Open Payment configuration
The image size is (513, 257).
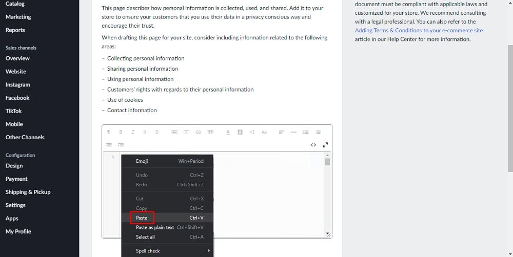[16, 179]
